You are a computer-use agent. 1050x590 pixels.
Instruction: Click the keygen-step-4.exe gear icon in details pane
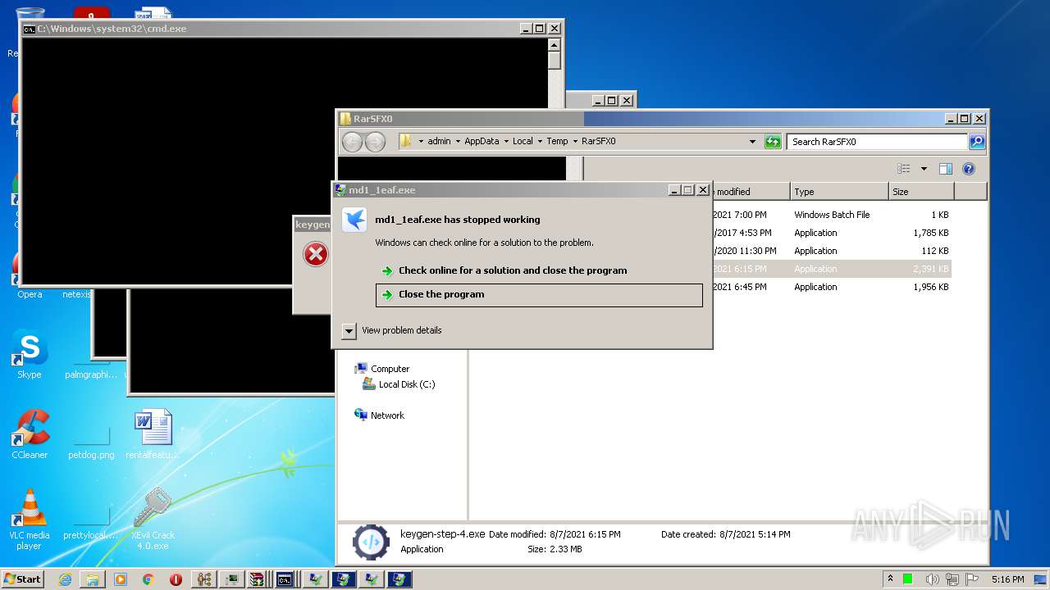click(x=370, y=542)
